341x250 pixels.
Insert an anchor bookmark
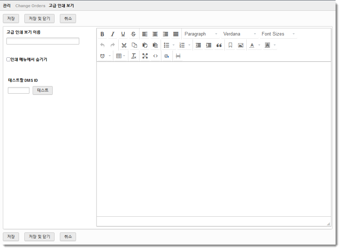[230, 45]
